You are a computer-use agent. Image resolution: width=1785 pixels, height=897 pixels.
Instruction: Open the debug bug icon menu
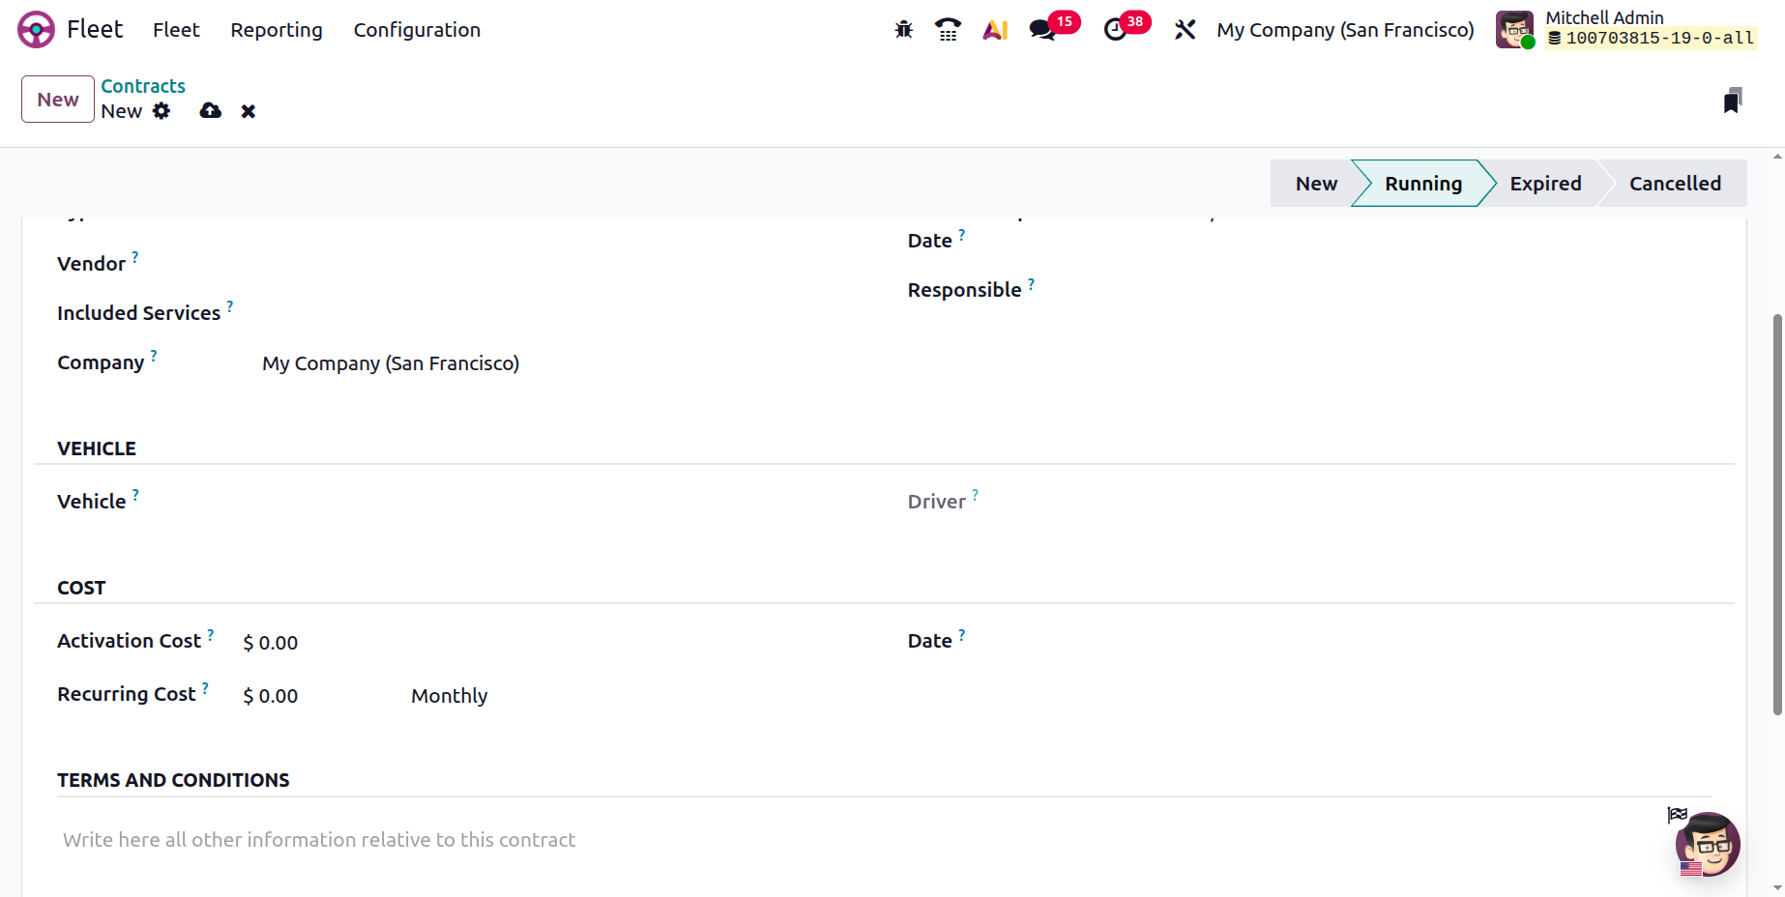point(903,30)
